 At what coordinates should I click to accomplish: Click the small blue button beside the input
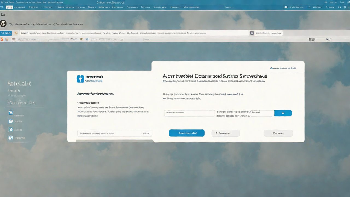pos(283,113)
